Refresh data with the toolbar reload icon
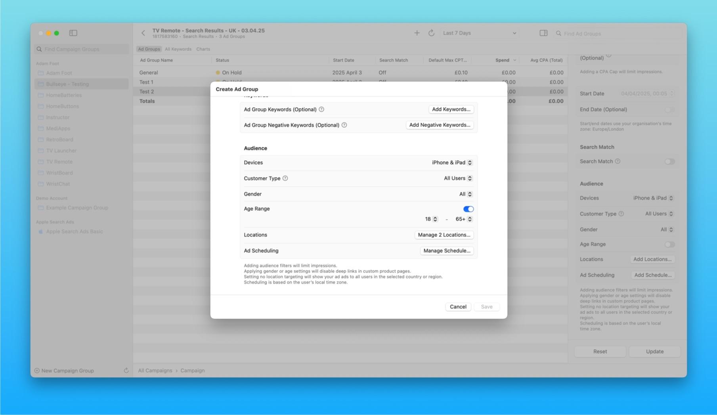This screenshot has width=717, height=415. [431, 33]
